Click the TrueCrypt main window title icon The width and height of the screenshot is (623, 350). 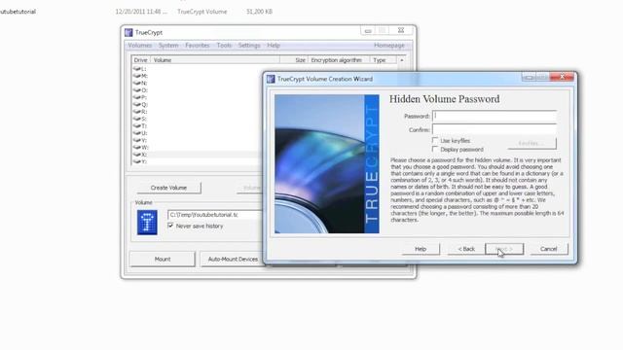coord(128,32)
